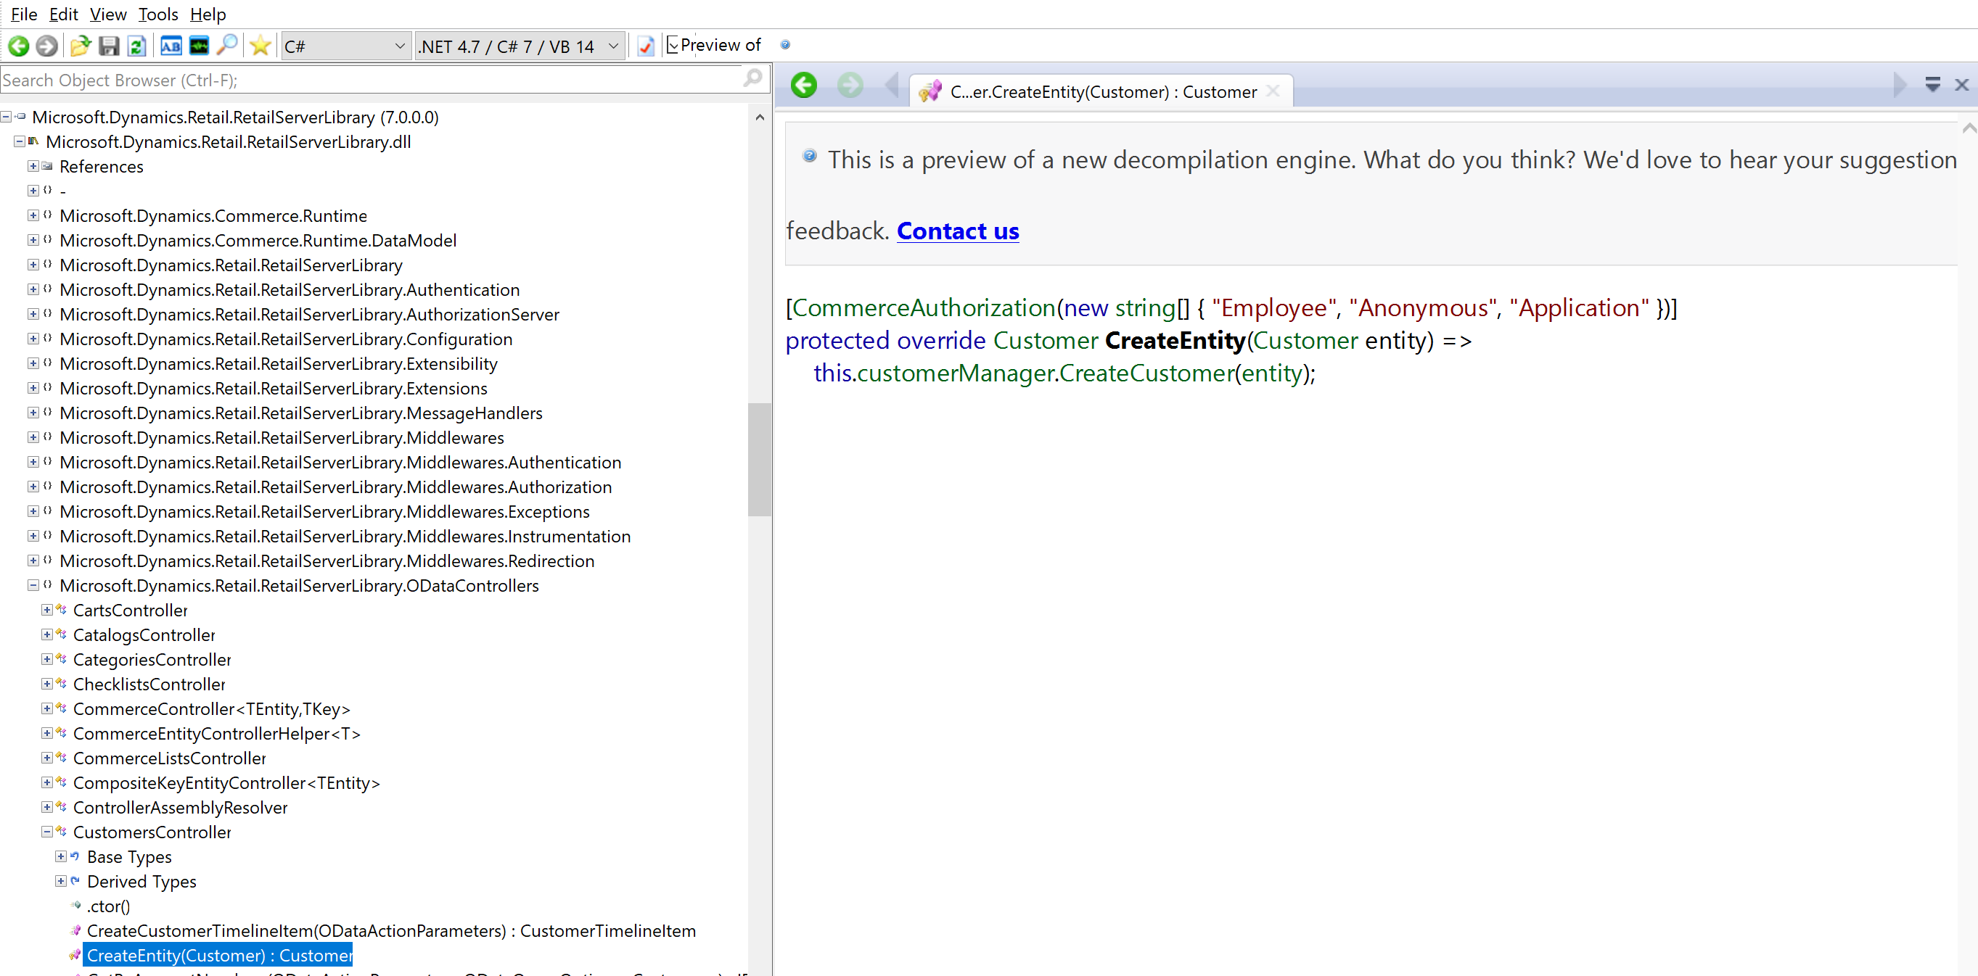Click the yellow star Bookmarks icon
1978x976 pixels.
(260, 46)
